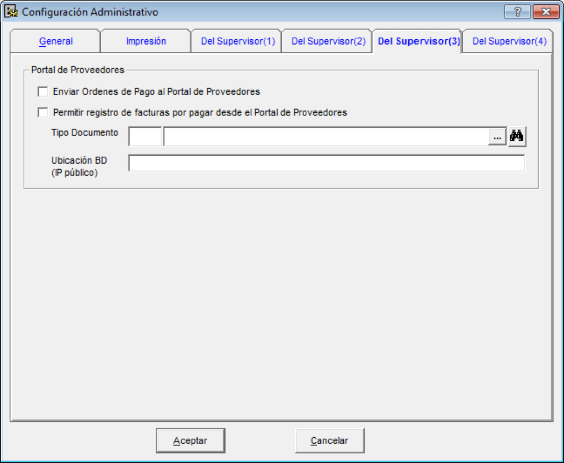
Task: Click the app icon in the title bar
Action: coord(11,12)
